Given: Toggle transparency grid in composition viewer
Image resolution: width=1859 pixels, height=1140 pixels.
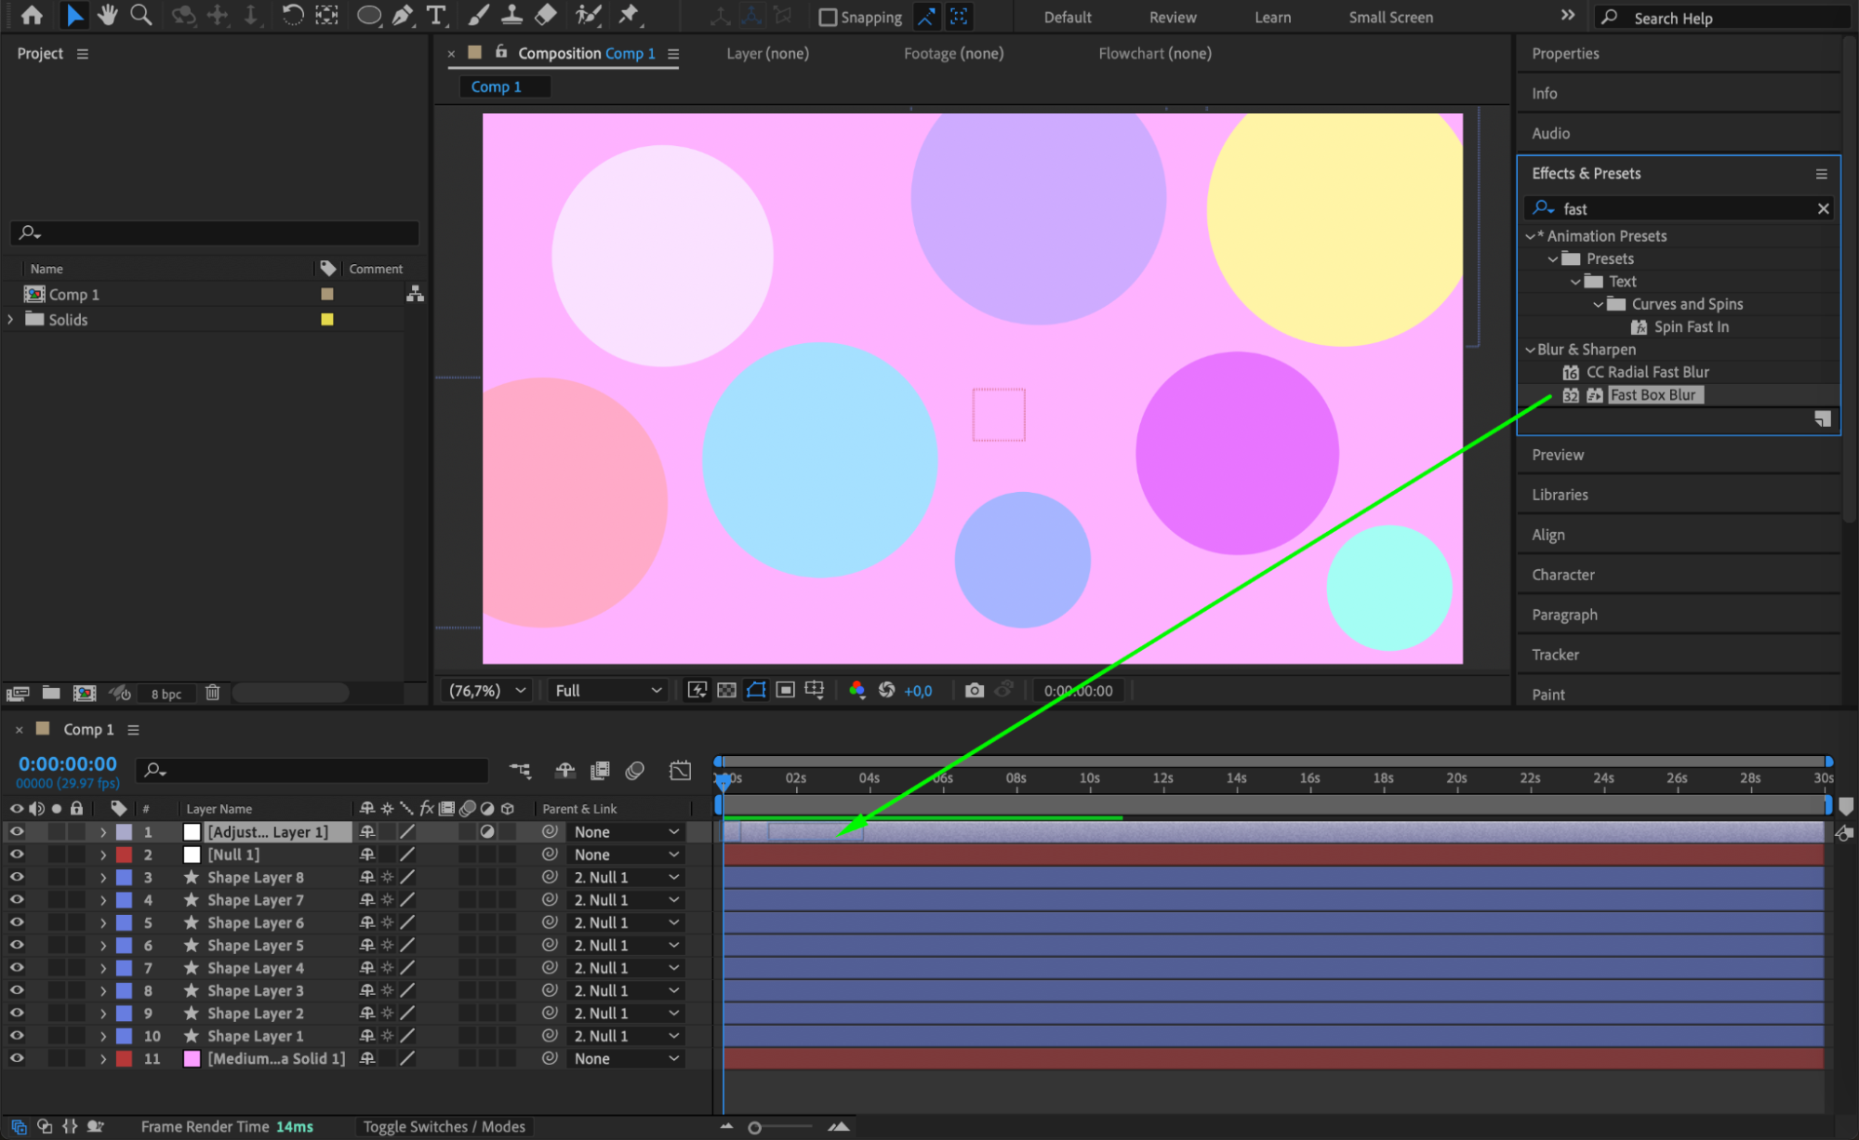Looking at the screenshot, I should point(726,690).
